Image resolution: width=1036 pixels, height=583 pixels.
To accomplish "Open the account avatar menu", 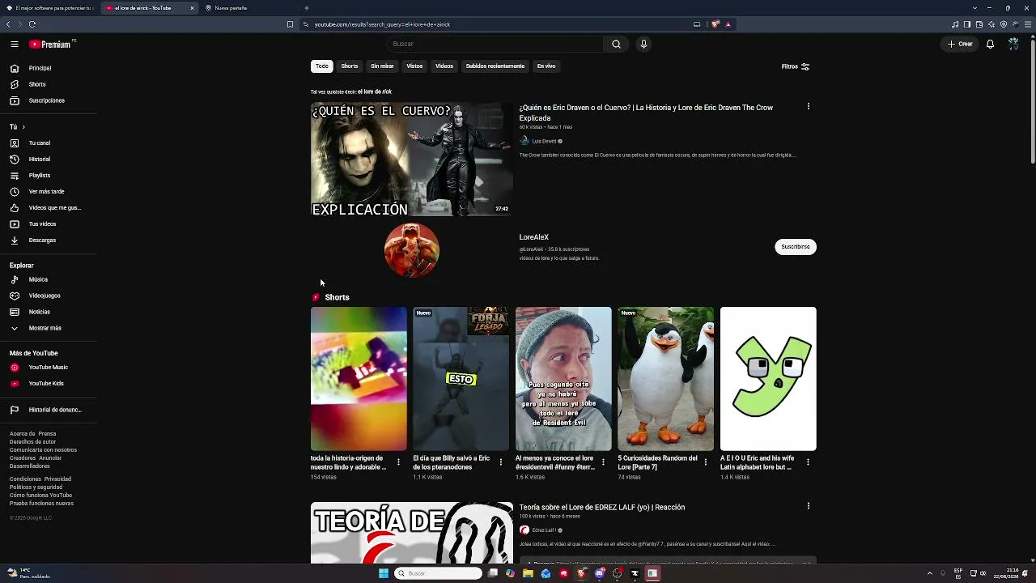I will pyautogui.click(x=1013, y=45).
